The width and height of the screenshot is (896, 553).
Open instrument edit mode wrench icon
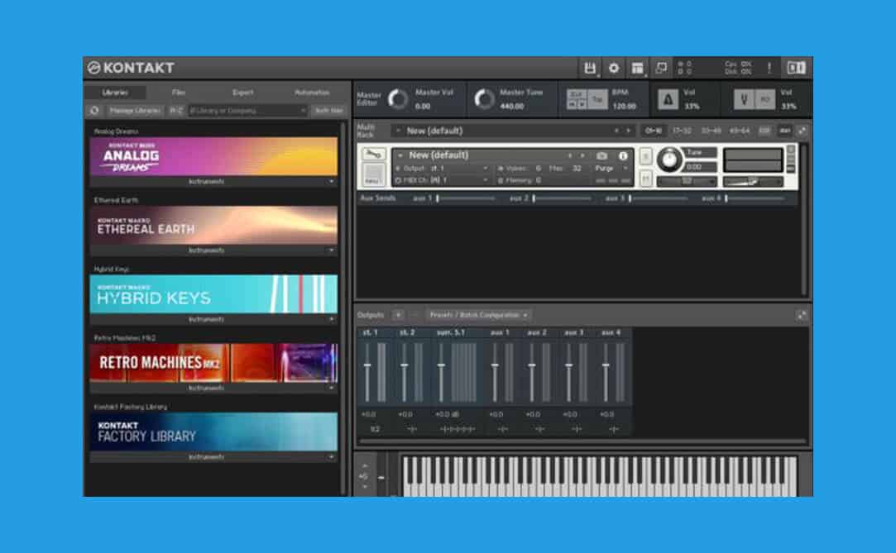click(373, 154)
